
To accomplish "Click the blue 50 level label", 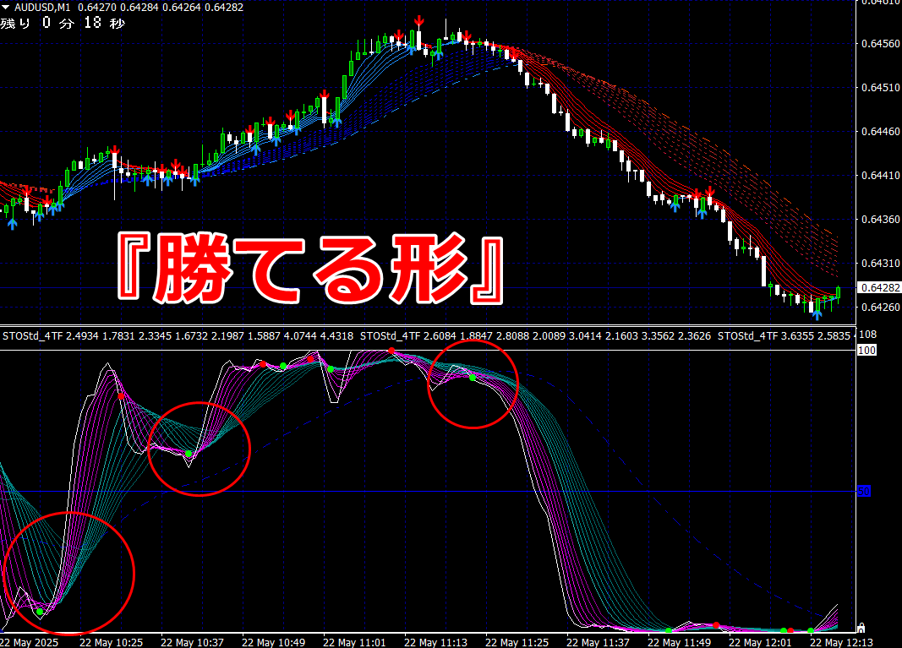I will pyautogui.click(x=864, y=491).
